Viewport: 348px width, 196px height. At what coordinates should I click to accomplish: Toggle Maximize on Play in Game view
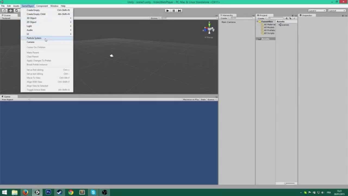191,100
